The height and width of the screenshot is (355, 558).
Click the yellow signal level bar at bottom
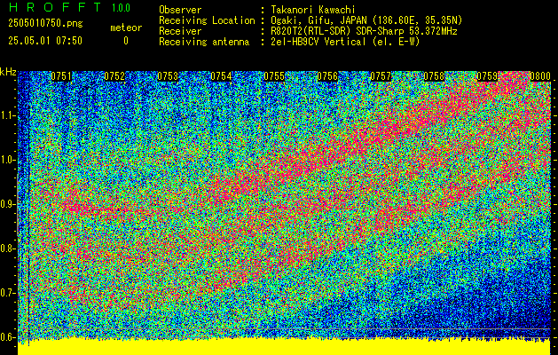(x=284, y=347)
